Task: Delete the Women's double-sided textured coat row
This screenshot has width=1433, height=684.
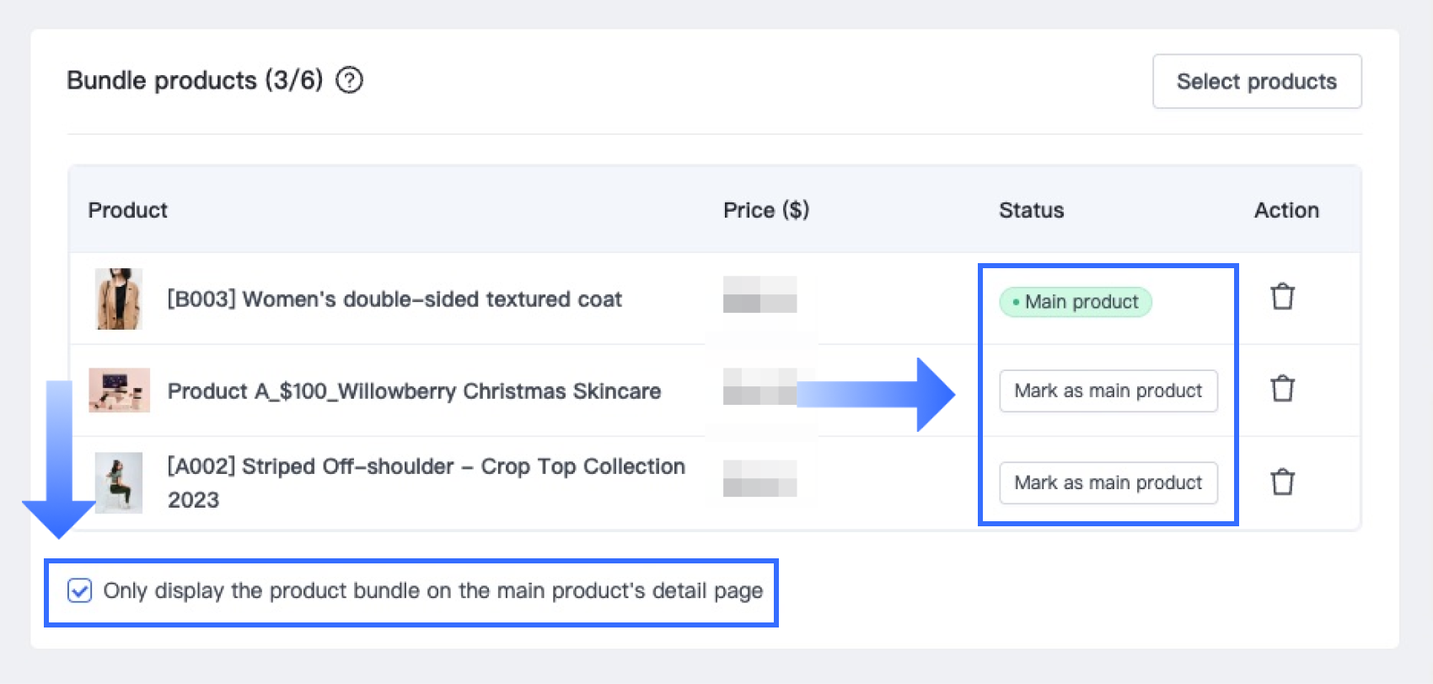Action: click(x=1282, y=297)
